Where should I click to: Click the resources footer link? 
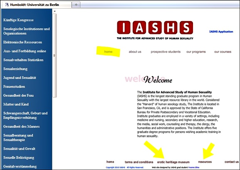205,162
